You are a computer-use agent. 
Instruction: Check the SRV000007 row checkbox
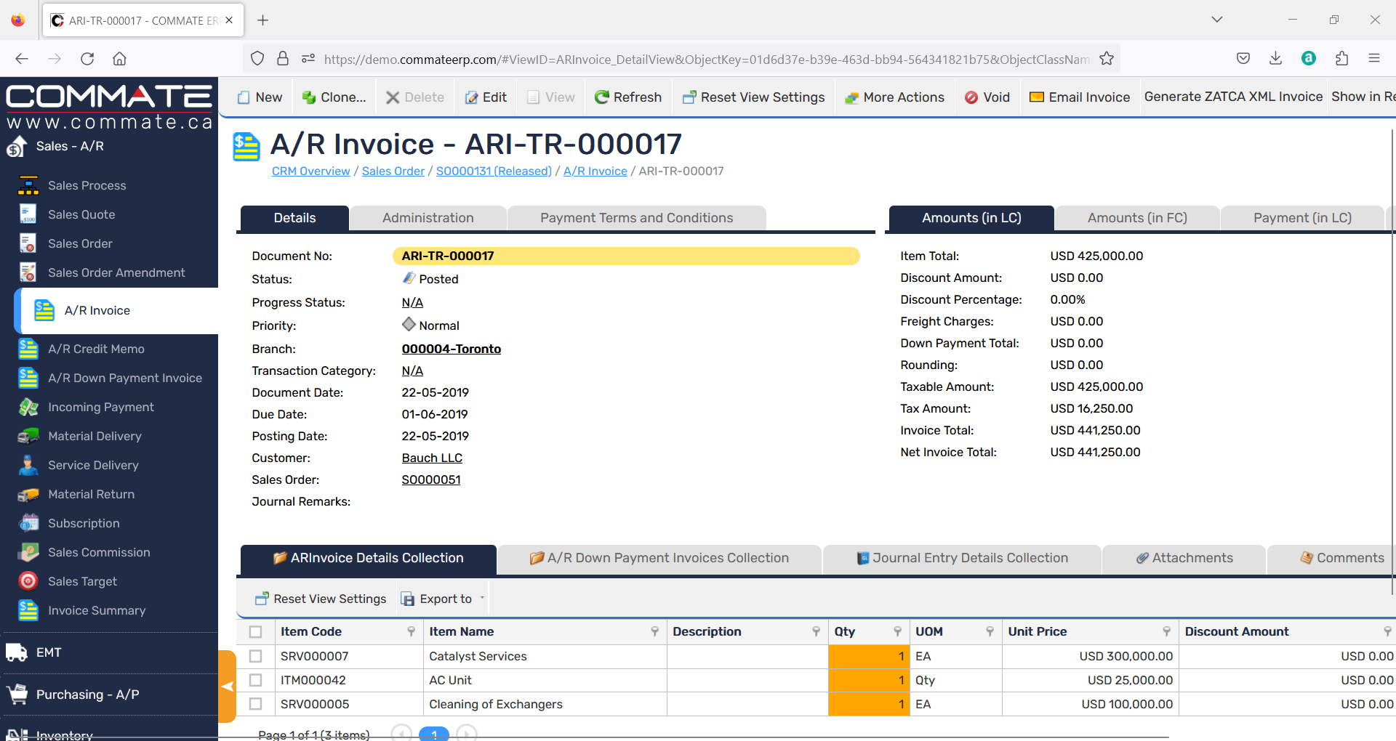255,656
